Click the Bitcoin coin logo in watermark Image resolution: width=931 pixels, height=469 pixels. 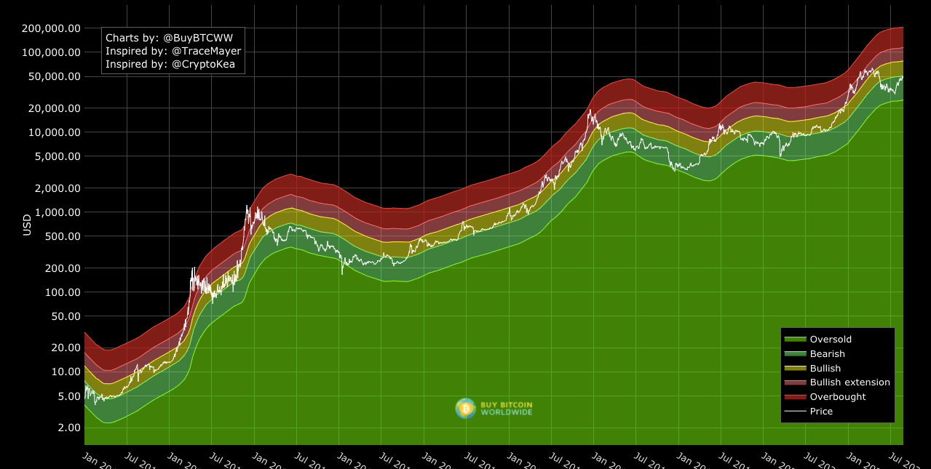click(x=465, y=408)
